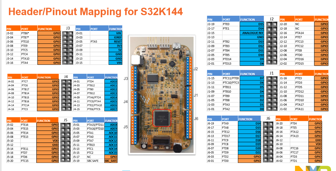Click the pin cell 'J2-02'
Viewport: 336px width, 171px height.
(x=287, y=64)
